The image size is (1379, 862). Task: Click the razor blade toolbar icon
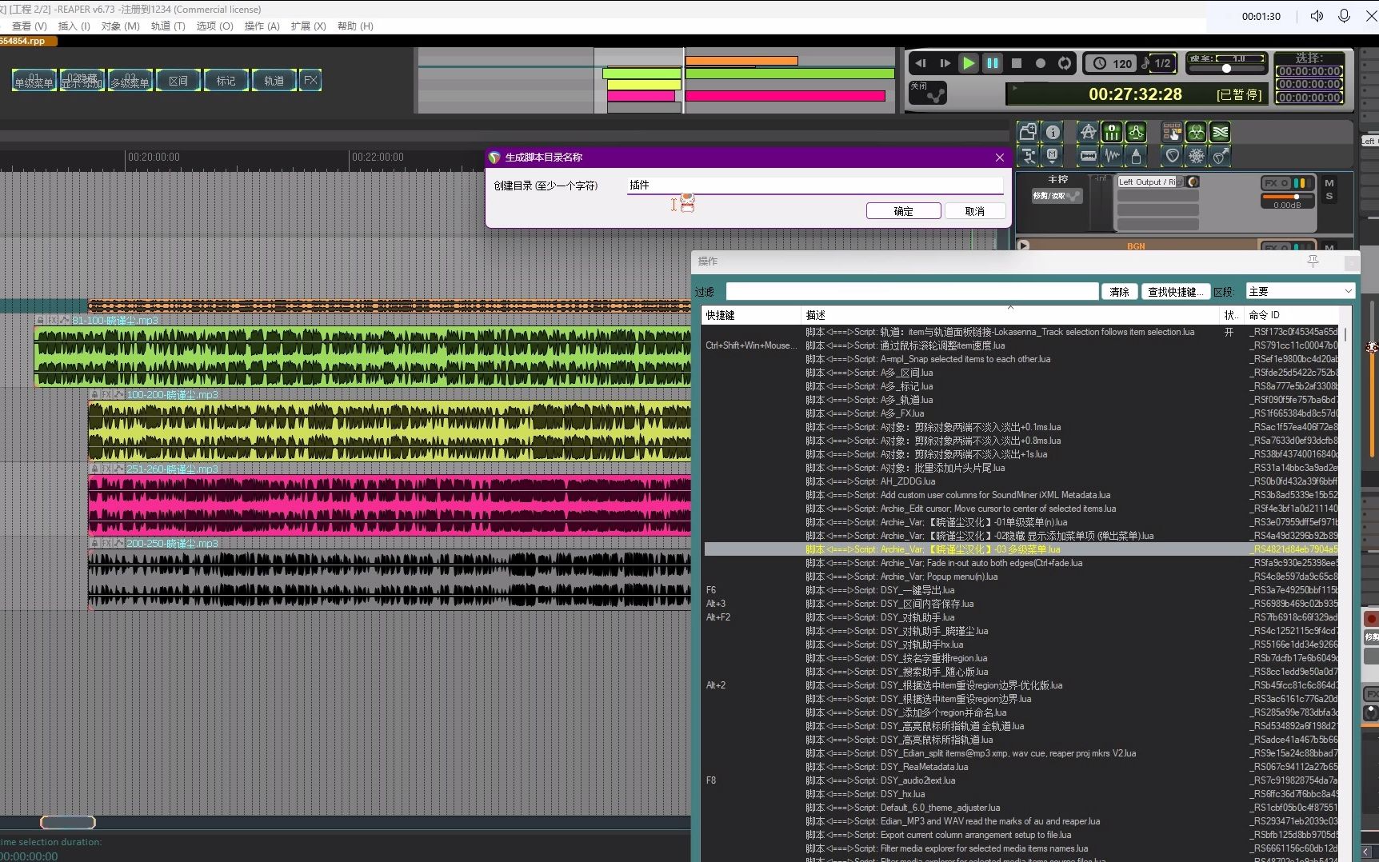(x=1088, y=155)
